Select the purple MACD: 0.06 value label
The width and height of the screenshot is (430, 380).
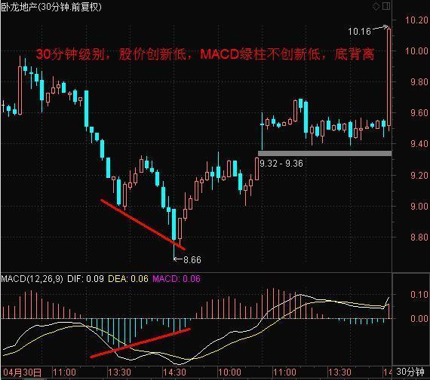tap(177, 279)
